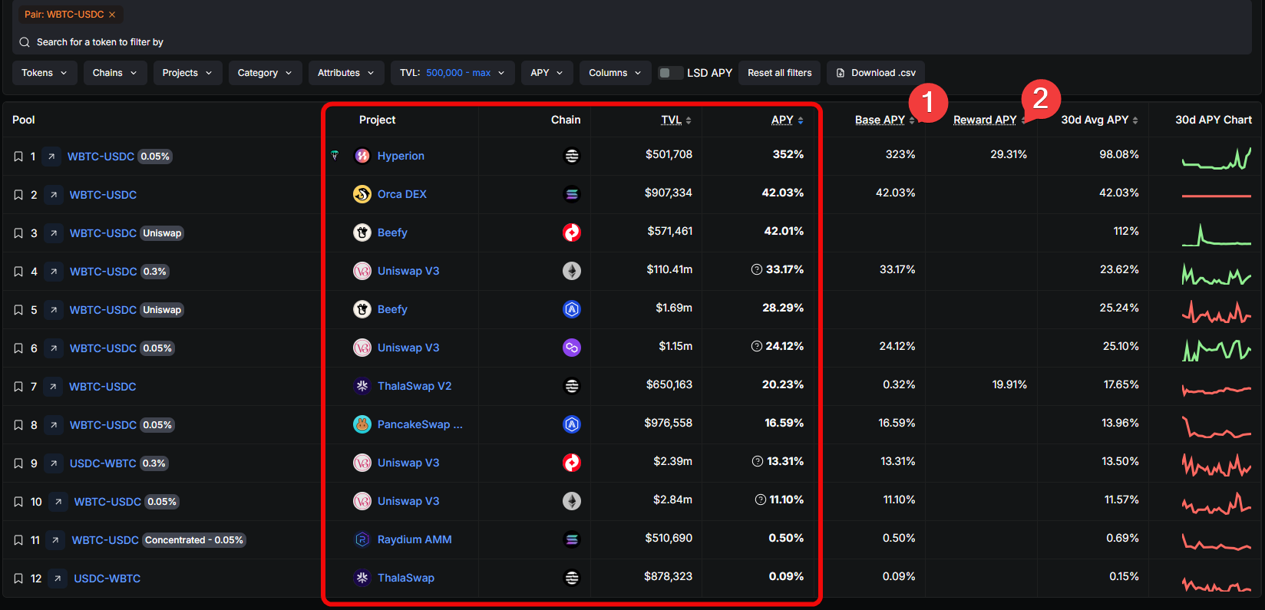Click the Orca DEX logo icon
The image size is (1265, 610).
(362, 194)
